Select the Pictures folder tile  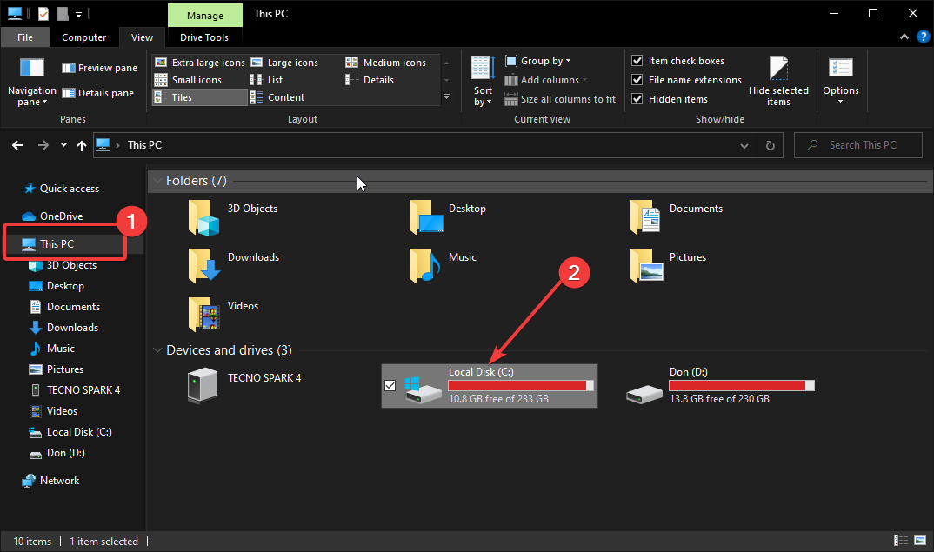pos(669,266)
